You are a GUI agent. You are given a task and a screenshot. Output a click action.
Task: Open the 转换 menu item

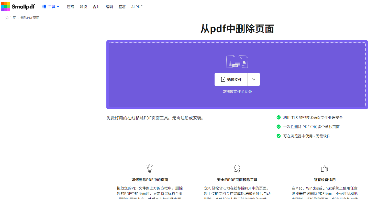83,7
